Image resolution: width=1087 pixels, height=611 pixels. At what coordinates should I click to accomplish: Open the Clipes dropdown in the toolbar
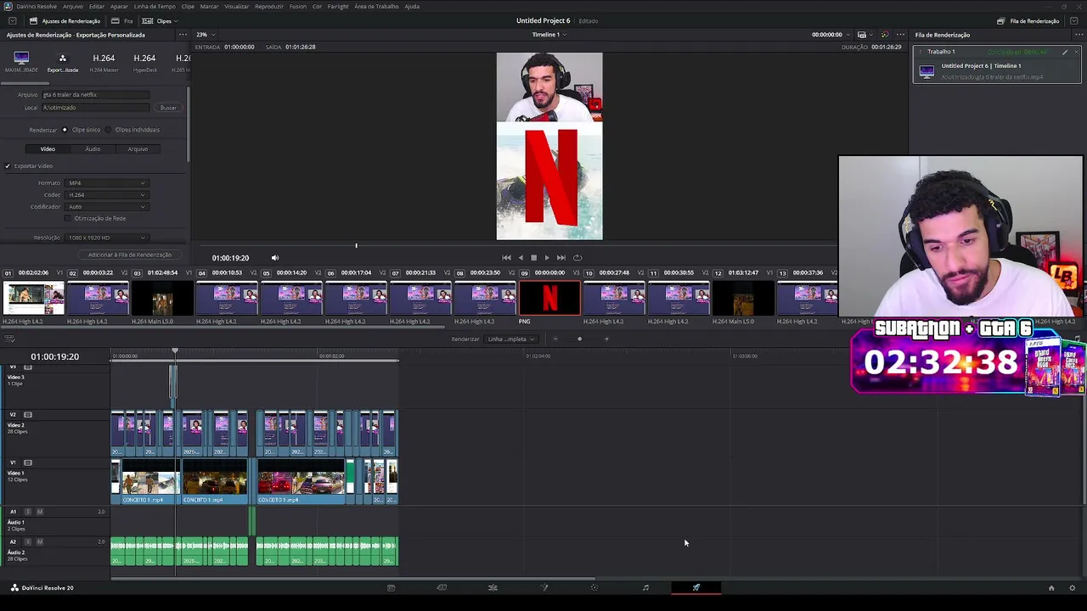click(x=158, y=21)
